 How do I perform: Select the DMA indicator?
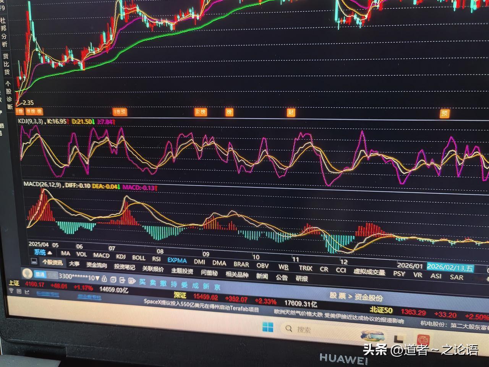tap(219, 263)
